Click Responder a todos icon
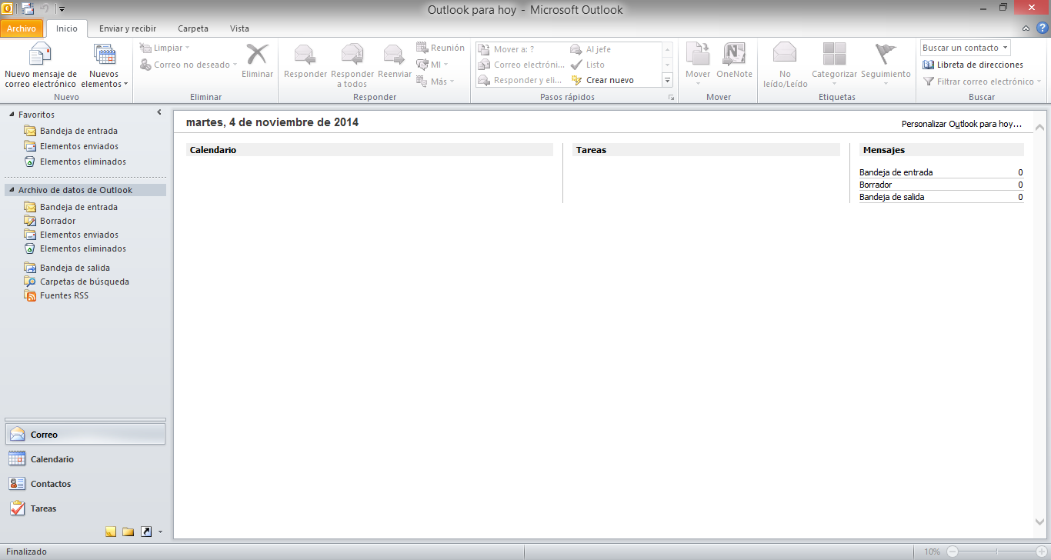1051x560 pixels. point(352,55)
